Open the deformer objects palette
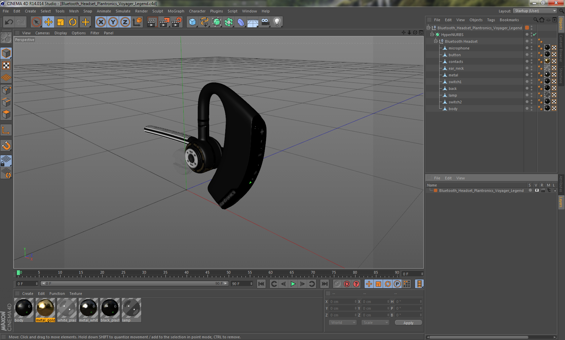The image size is (565, 340). click(x=241, y=22)
